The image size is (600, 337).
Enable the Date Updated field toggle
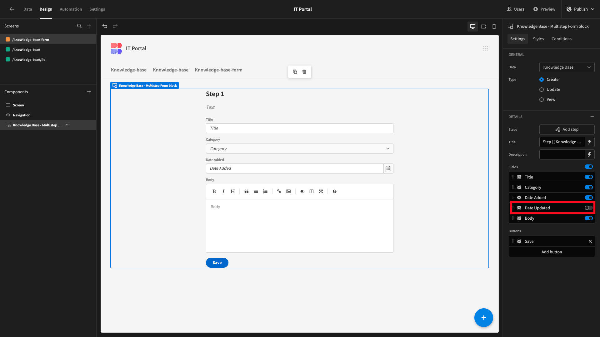(x=589, y=208)
